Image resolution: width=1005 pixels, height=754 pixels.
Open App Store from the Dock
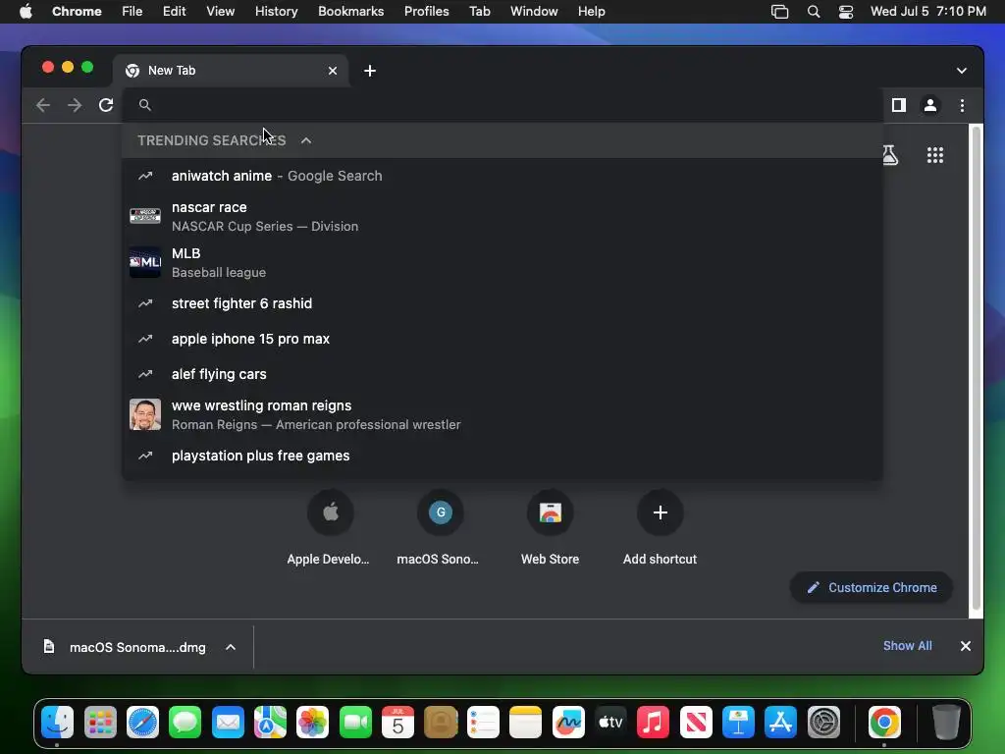[x=780, y=723]
